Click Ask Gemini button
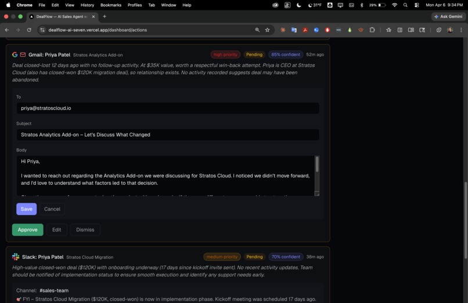 point(448,17)
